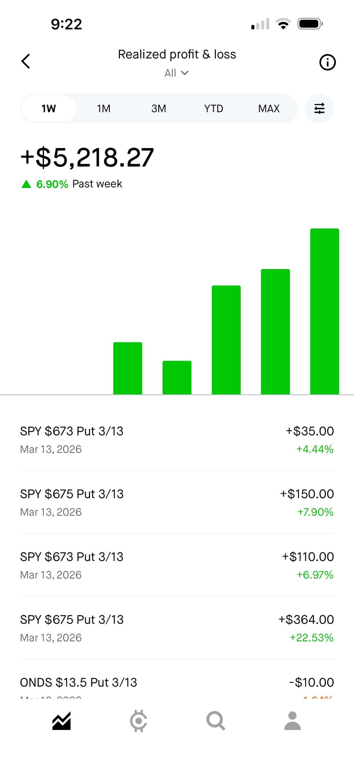The width and height of the screenshot is (354, 767).
Task: Open SPY $675 Put trade with +$150.00
Action: pyautogui.click(x=177, y=502)
